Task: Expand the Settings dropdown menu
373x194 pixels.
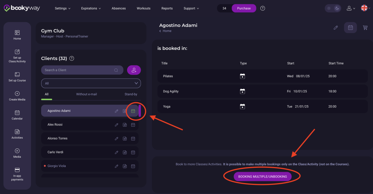Action: [x=63, y=8]
